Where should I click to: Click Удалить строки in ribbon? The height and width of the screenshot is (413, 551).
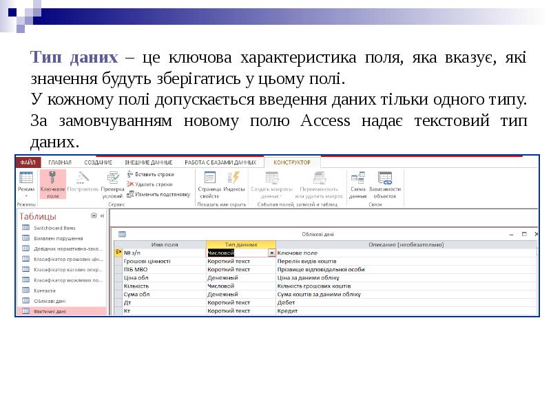pos(154,184)
